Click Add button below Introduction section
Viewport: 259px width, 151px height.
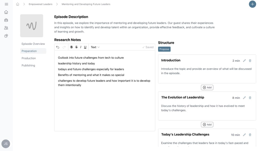tap(207, 88)
